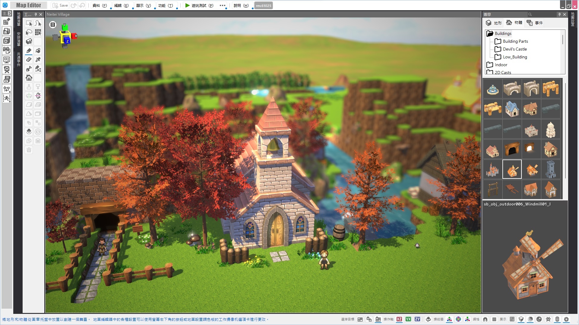Expand the Indoor folder
579x325 pixels.
click(x=501, y=65)
